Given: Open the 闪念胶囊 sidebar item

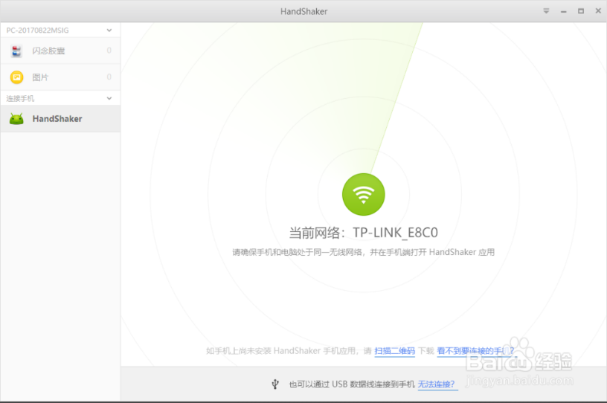Looking at the screenshot, I should (60, 51).
